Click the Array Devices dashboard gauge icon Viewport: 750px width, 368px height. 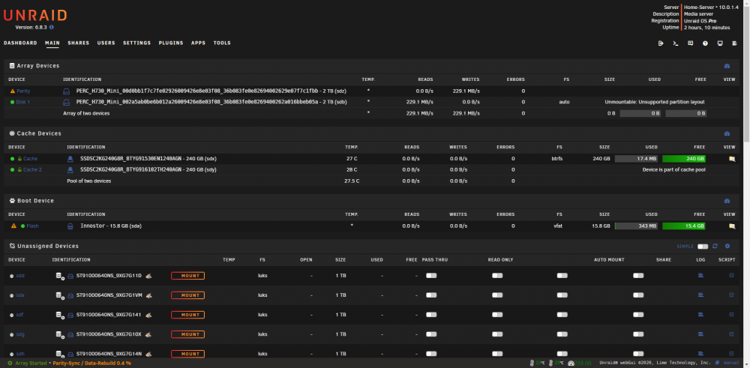(727, 66)
